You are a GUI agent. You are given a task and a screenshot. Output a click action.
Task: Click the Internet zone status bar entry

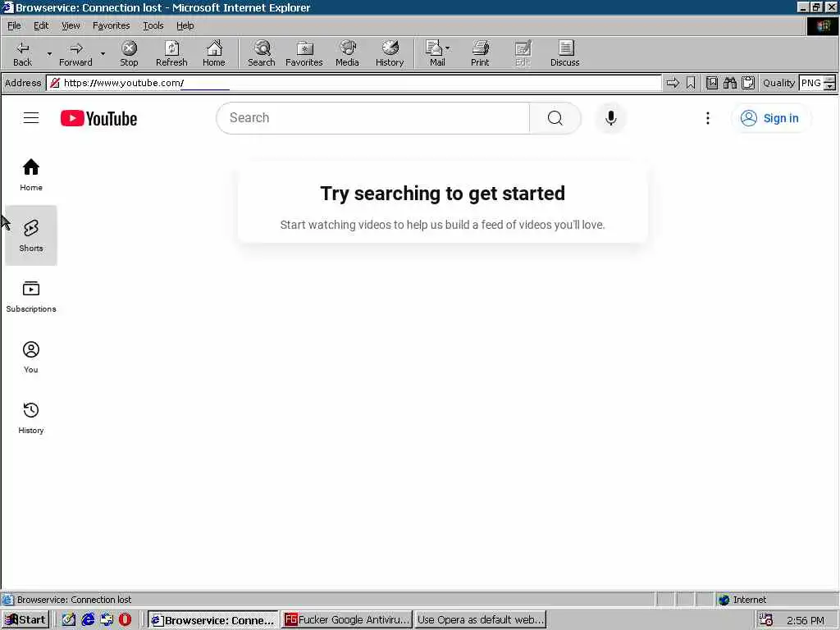[x=743, y=600]
